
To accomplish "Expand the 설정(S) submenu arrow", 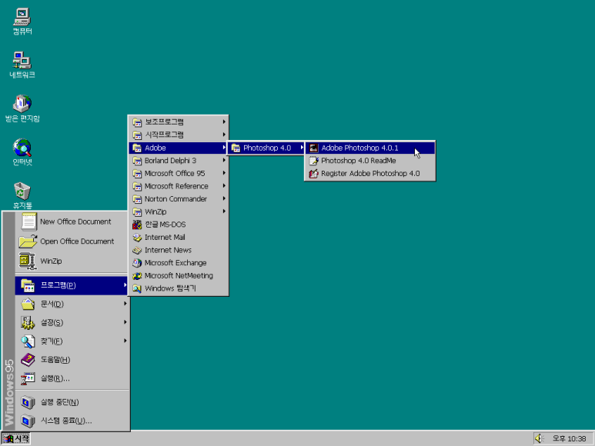I will [125, 322].
